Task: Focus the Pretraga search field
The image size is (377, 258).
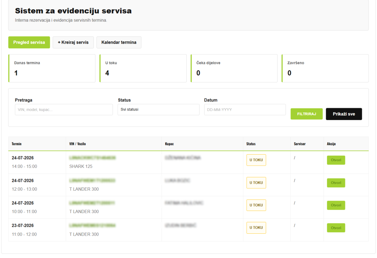Action: pyautogui.click(x=64, y=110)
